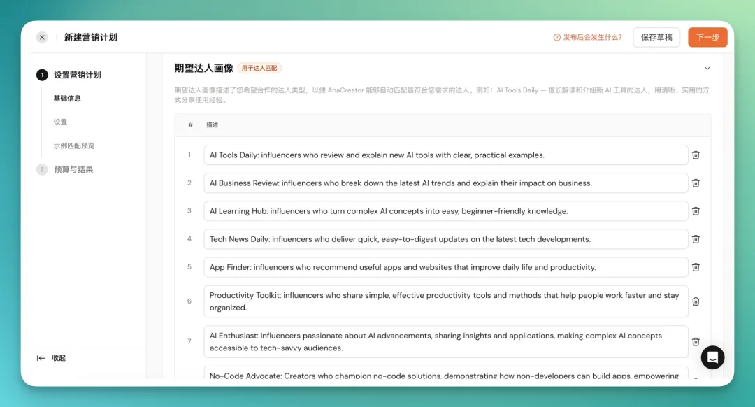Delete the Productivity Toolkit row
The width and height of the screenshot is (755, 407).
click(696, 301)
